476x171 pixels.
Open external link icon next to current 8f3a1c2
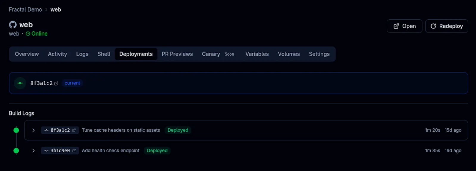56,83
